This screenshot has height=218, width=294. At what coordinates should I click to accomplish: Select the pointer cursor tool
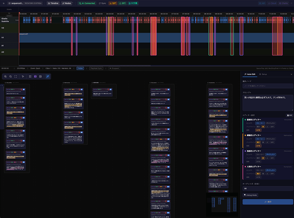[x=23, y=76]
